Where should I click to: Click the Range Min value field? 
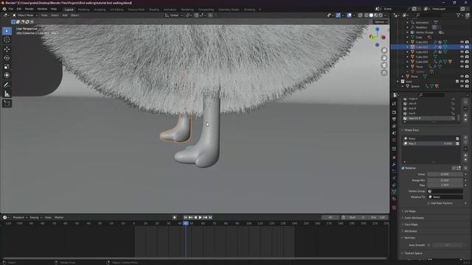(445, 180)
